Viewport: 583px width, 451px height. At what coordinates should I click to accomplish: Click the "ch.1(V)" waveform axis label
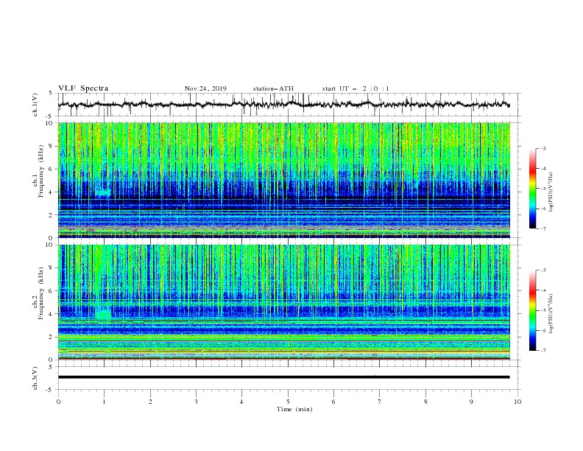pyautogui.click(x=35, y=105)
